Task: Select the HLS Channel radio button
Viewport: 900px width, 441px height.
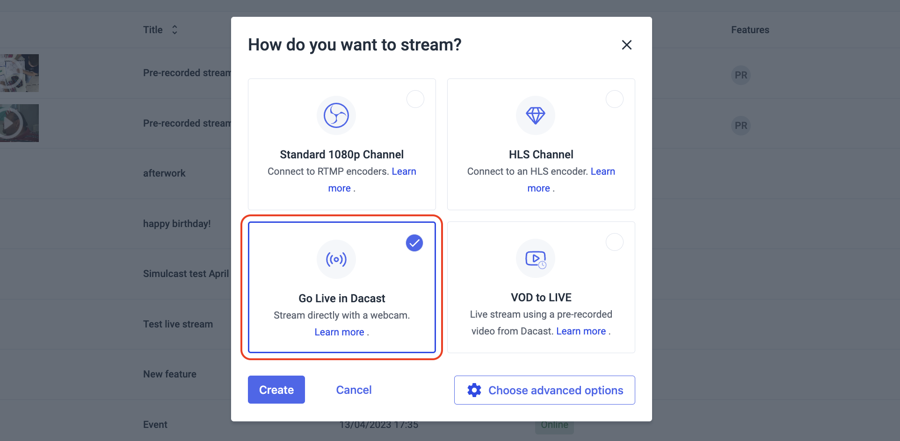Action: coord(615,99)
